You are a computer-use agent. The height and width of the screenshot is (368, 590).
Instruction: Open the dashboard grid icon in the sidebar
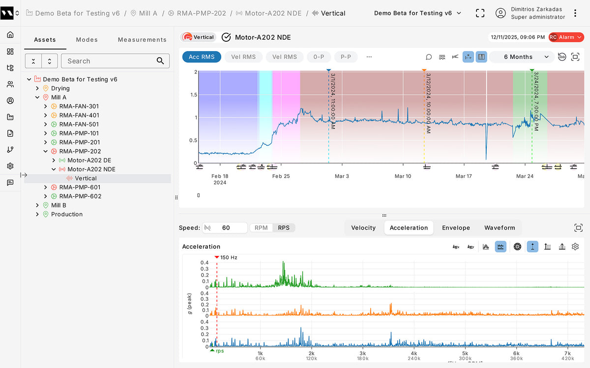click(x=10, y=52)
